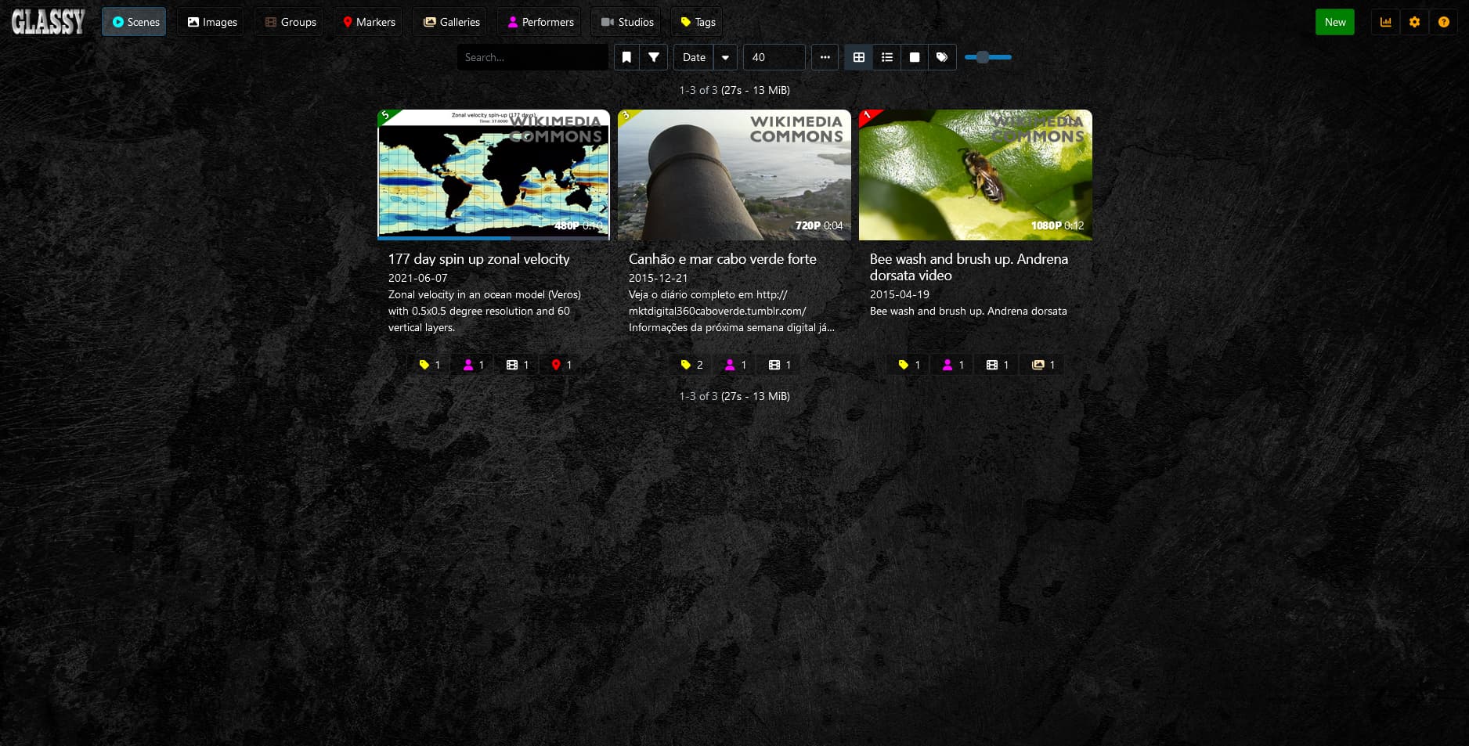Click red rating banner on bee card
The height and width of the screenshot is (746, 1469).
click(868, 117)
